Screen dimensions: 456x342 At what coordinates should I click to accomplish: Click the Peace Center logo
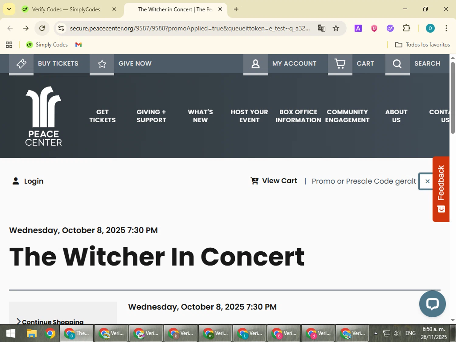pos(43,116)
